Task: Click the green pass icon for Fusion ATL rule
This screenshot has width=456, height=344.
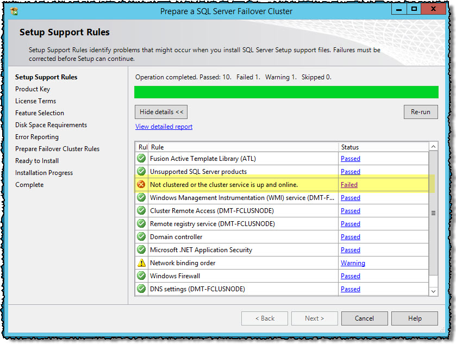Action: coord(141,158)
